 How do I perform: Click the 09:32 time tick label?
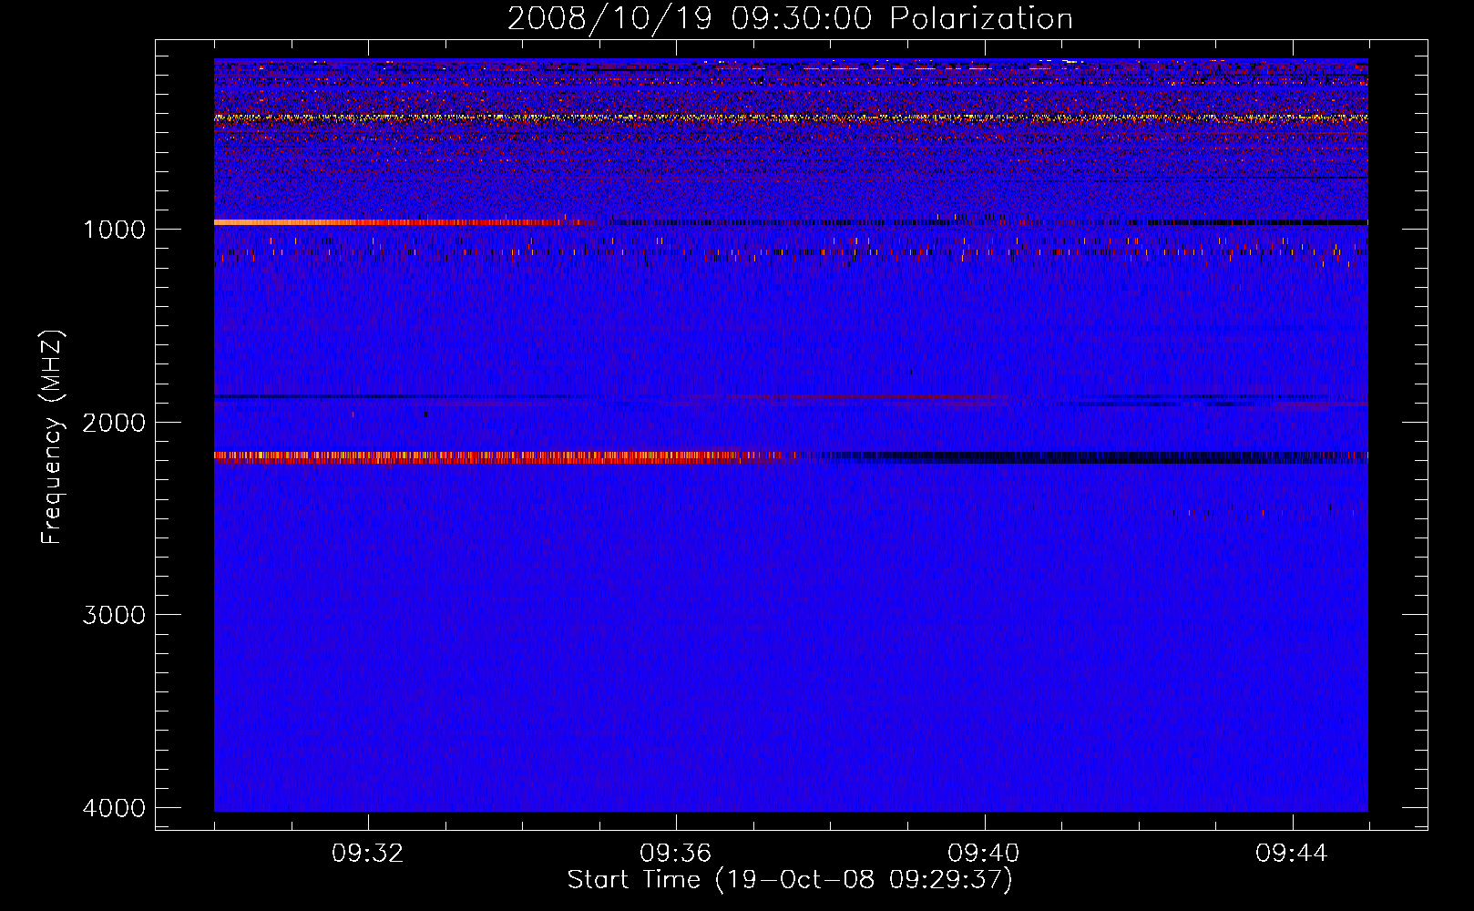[x=368, y=854]
